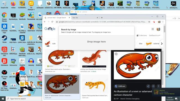Open the red 'B' Bitdefender shortcut
The image size is (180, 101).
tap(4, 62)
